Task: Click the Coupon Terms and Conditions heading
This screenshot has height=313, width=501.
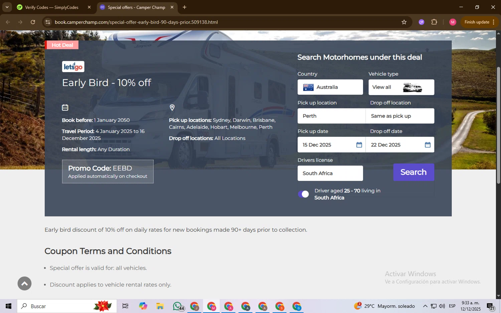Action: click(x=108, y=251)
